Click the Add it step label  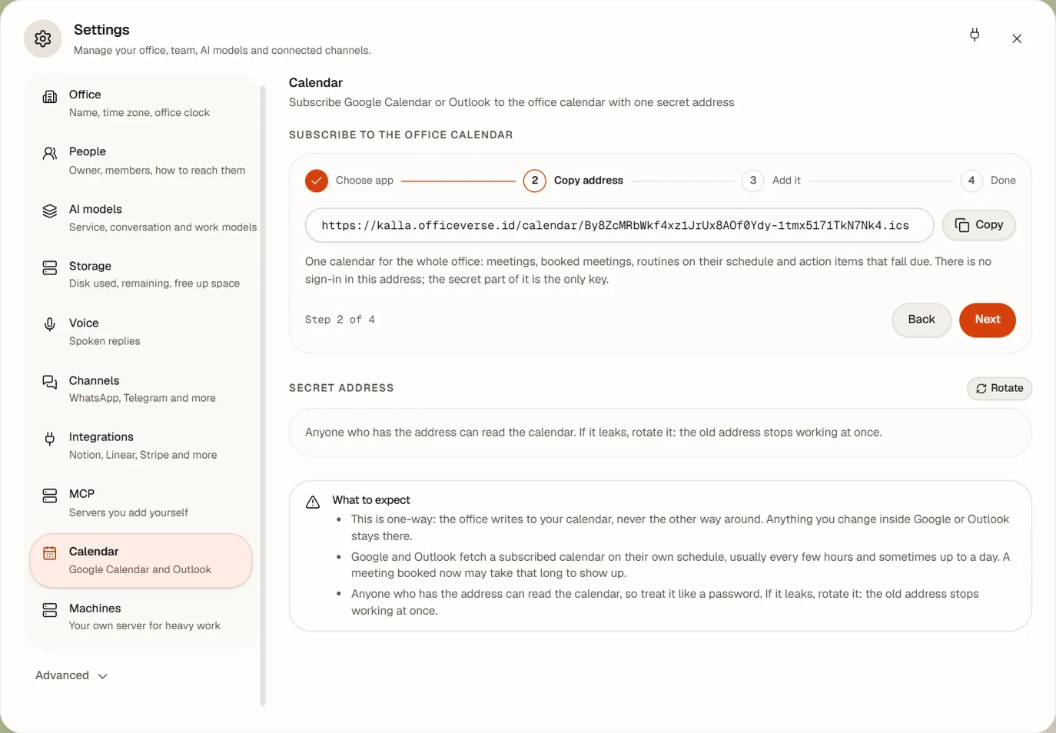coord(786,181)
